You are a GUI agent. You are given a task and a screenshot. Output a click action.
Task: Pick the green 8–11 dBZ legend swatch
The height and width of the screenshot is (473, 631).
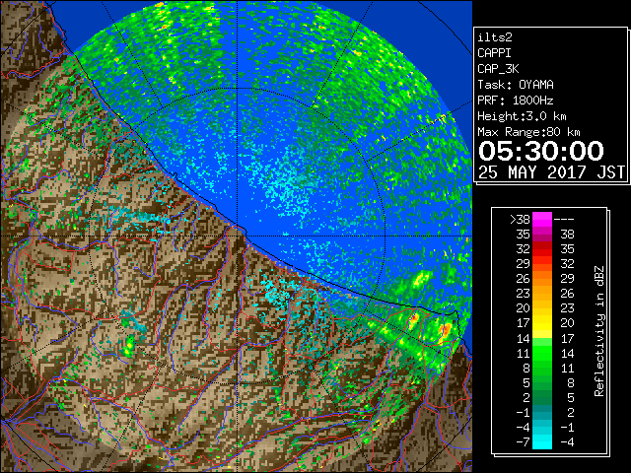[x=542, y=368]
